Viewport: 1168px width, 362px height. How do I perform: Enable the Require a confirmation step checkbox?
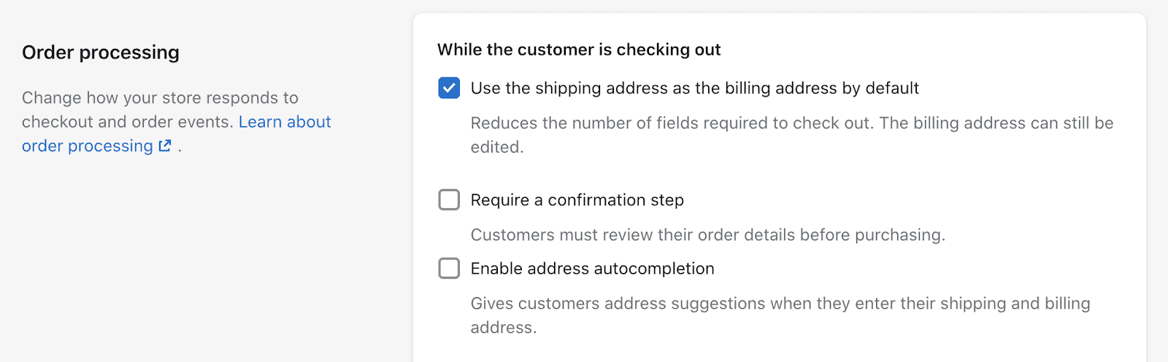[449, 200]
